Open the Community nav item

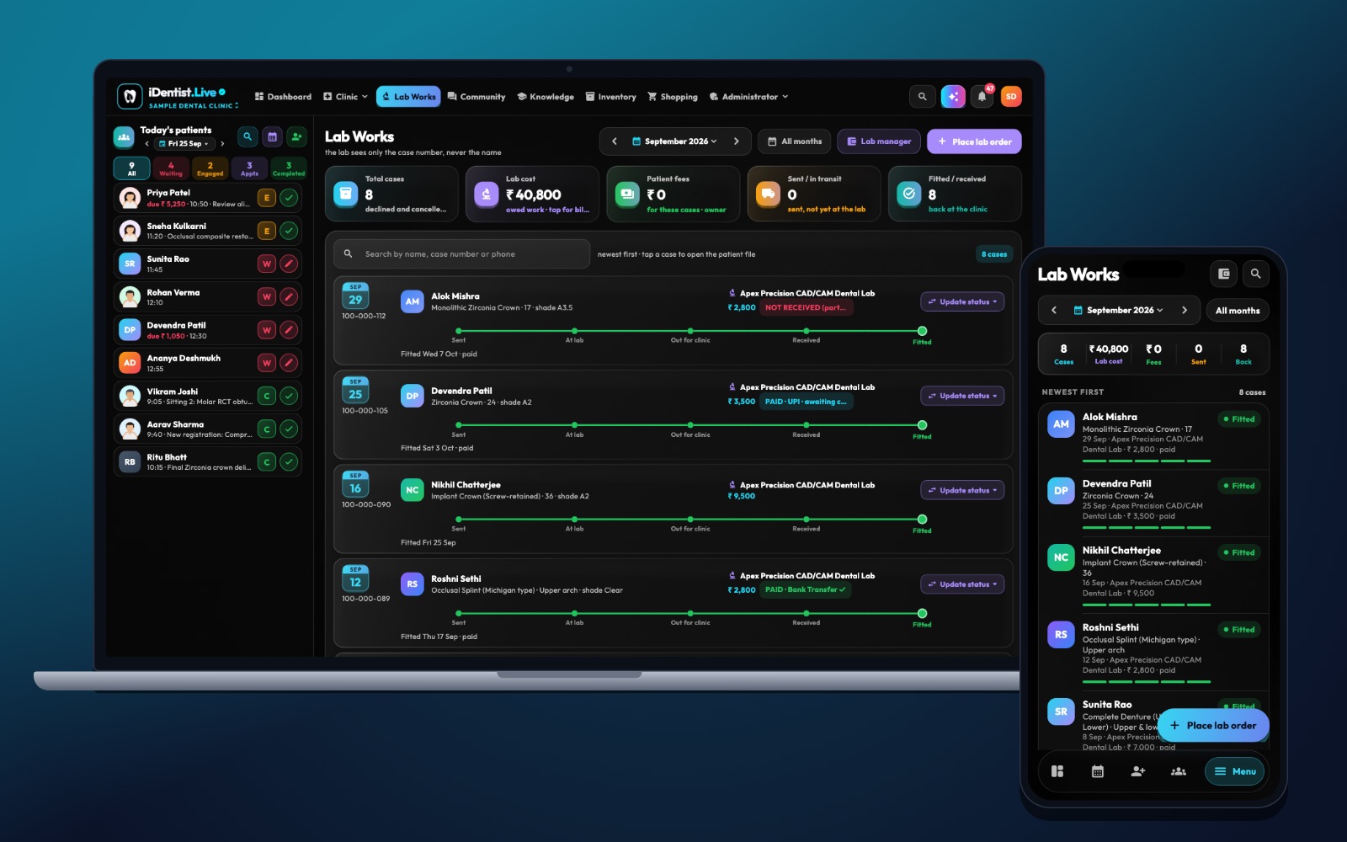click(477, 97)
